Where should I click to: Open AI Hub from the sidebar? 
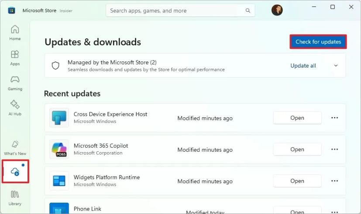tap(15, 108)
